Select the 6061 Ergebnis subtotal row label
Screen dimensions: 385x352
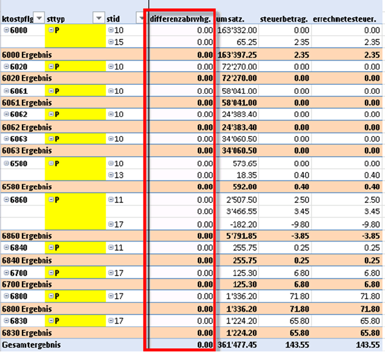(27, 103)
